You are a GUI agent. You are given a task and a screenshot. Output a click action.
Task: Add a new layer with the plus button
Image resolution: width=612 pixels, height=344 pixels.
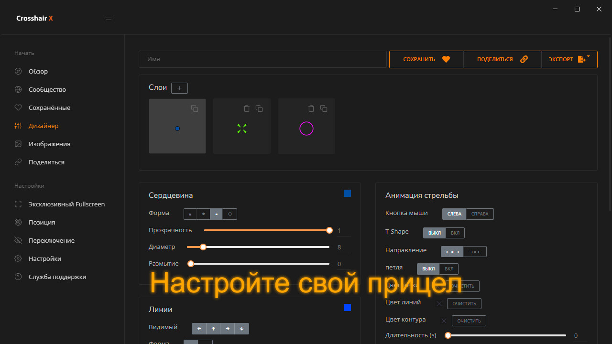click(179, 88)
